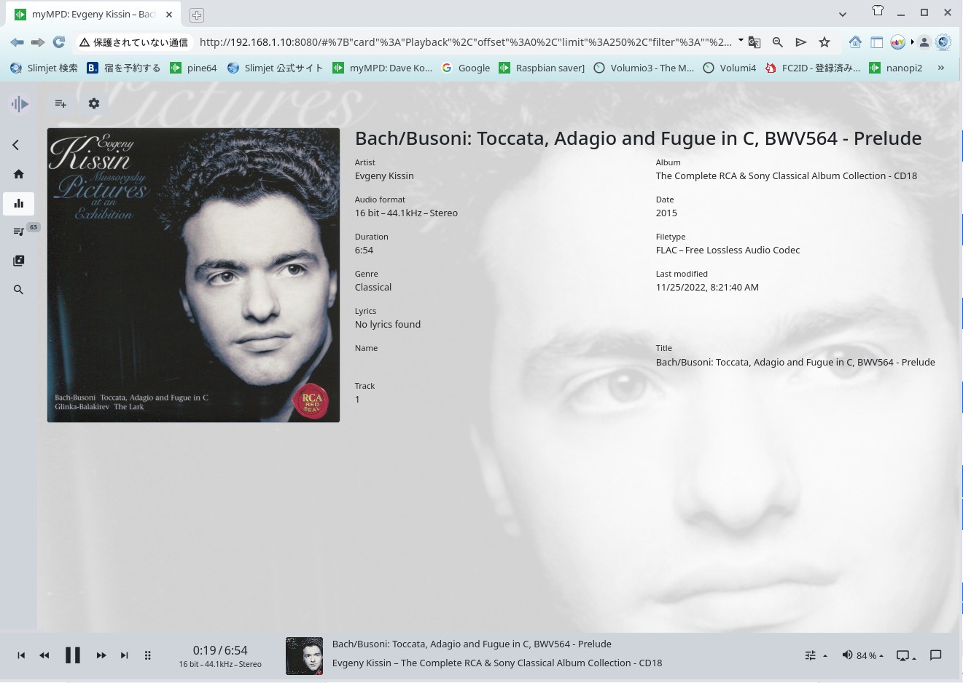Collapse the sidebar with back chevron

(x=16, y=145)
